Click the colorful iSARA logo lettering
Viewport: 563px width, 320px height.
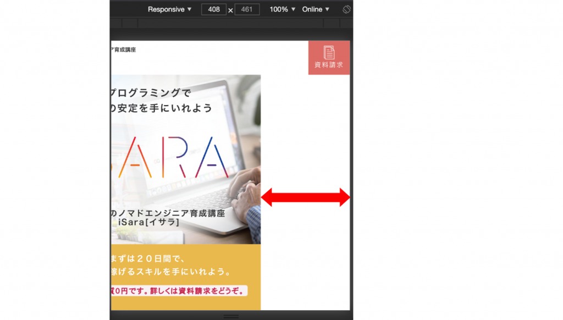click(169, 158)
